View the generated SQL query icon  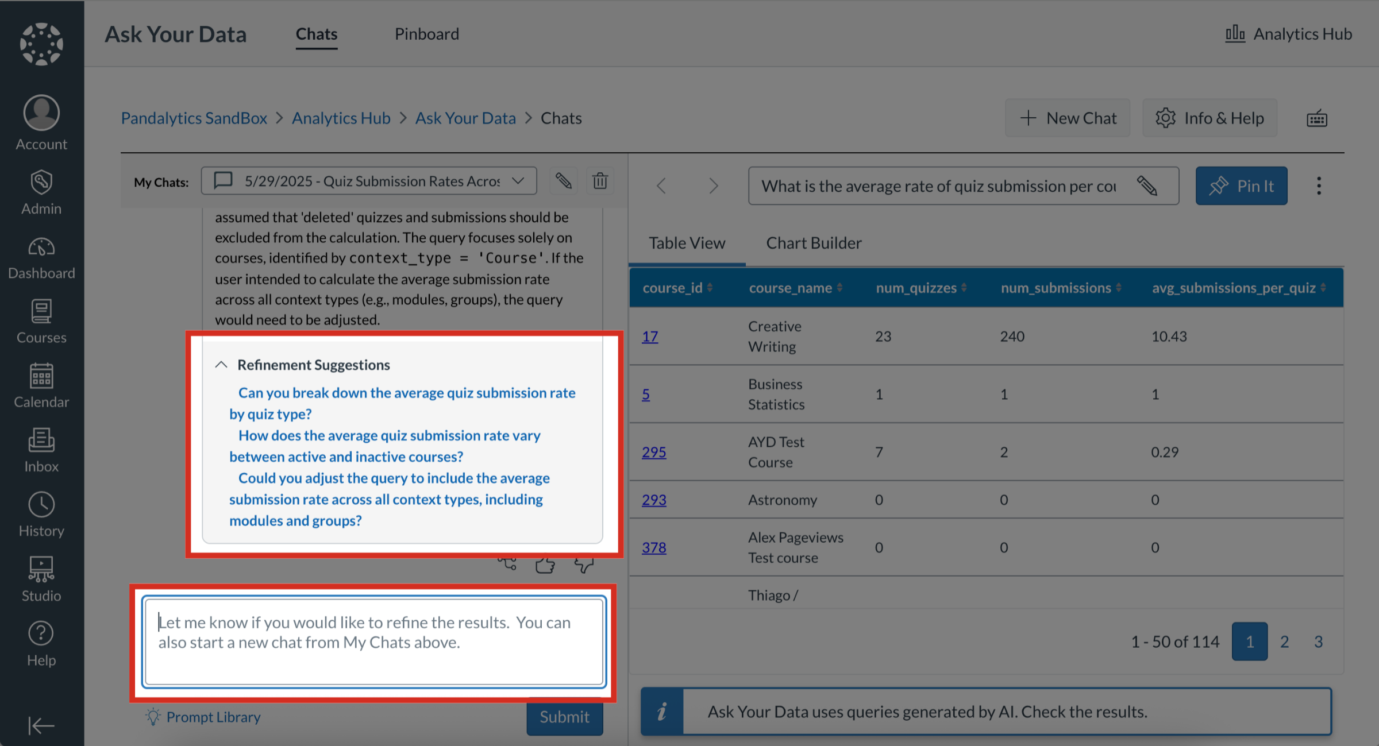(x=507, y=565)
